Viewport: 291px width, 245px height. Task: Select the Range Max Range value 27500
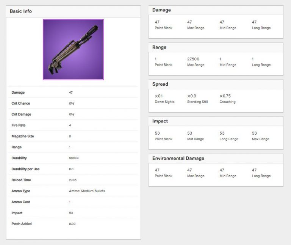coord(193,59)
